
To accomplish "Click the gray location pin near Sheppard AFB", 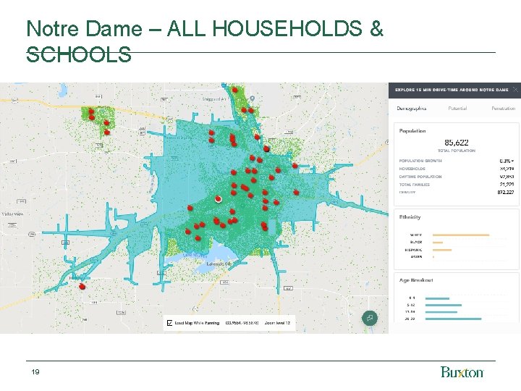I will click(x=253, y=98).
